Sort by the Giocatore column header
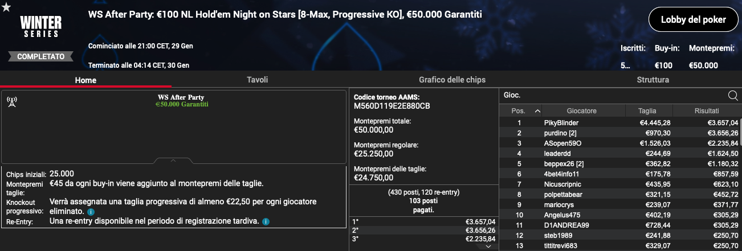The image size is (742, 251). pyautogui.click(x=581, y=111)
